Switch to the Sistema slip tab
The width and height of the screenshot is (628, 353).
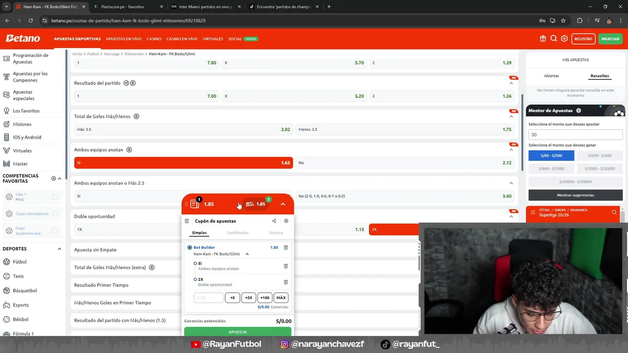point(276,233)
